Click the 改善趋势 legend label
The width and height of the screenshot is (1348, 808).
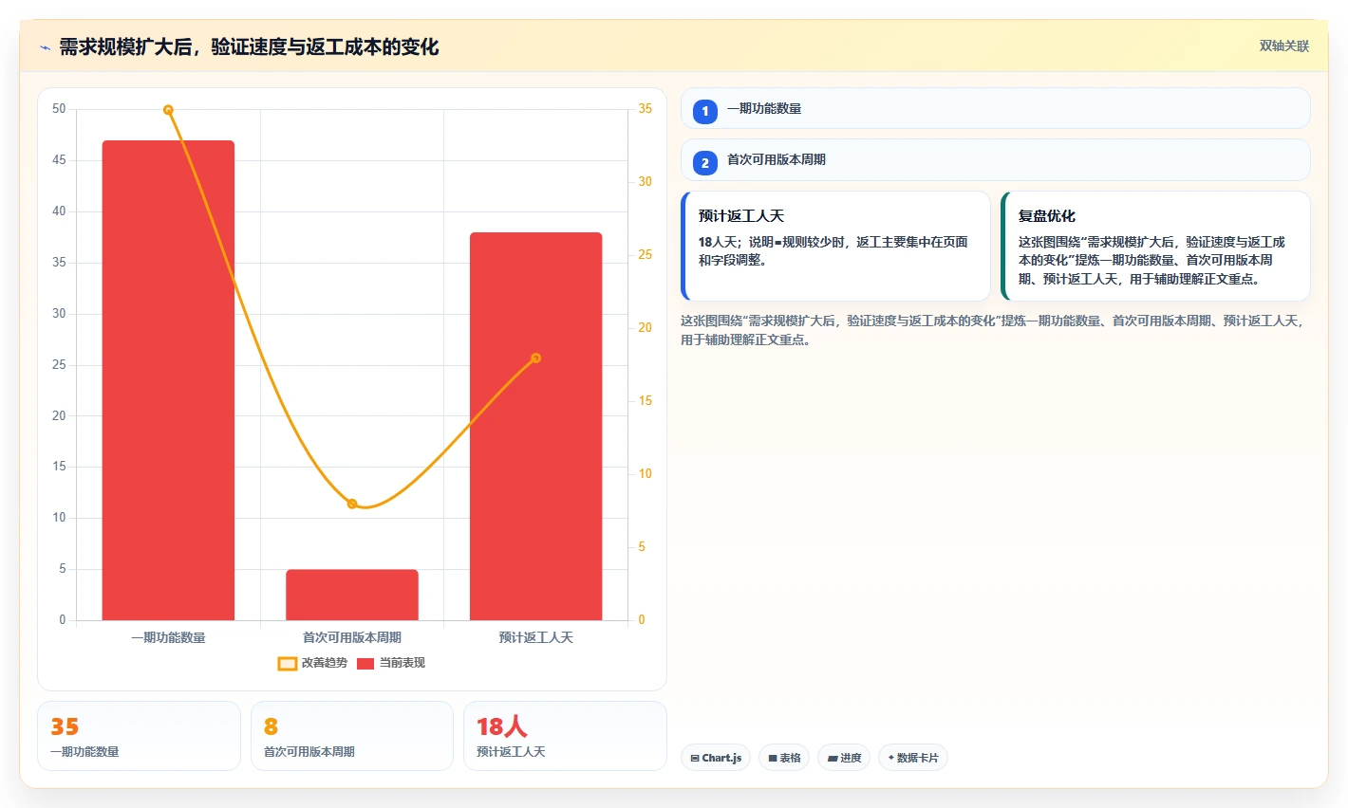[325, 663]
